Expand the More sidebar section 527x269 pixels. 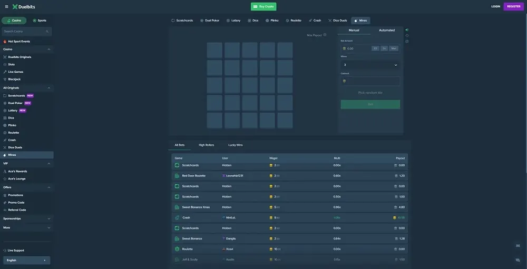(x=49, y=228)
